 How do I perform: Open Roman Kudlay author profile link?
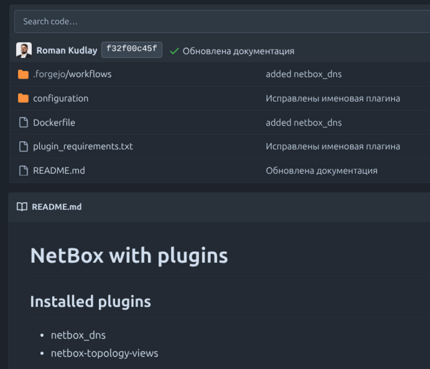[x=67, y=50]
